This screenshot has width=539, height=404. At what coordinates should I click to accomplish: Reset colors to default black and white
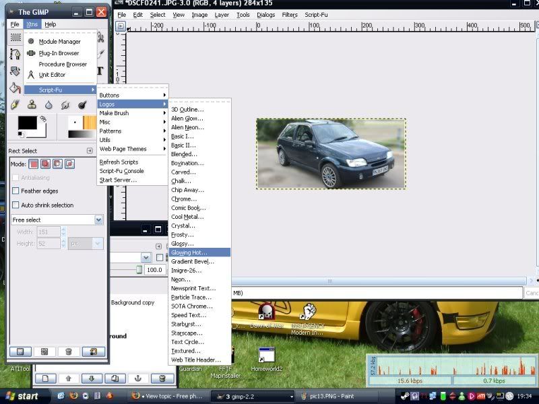(x=20, y=134)
